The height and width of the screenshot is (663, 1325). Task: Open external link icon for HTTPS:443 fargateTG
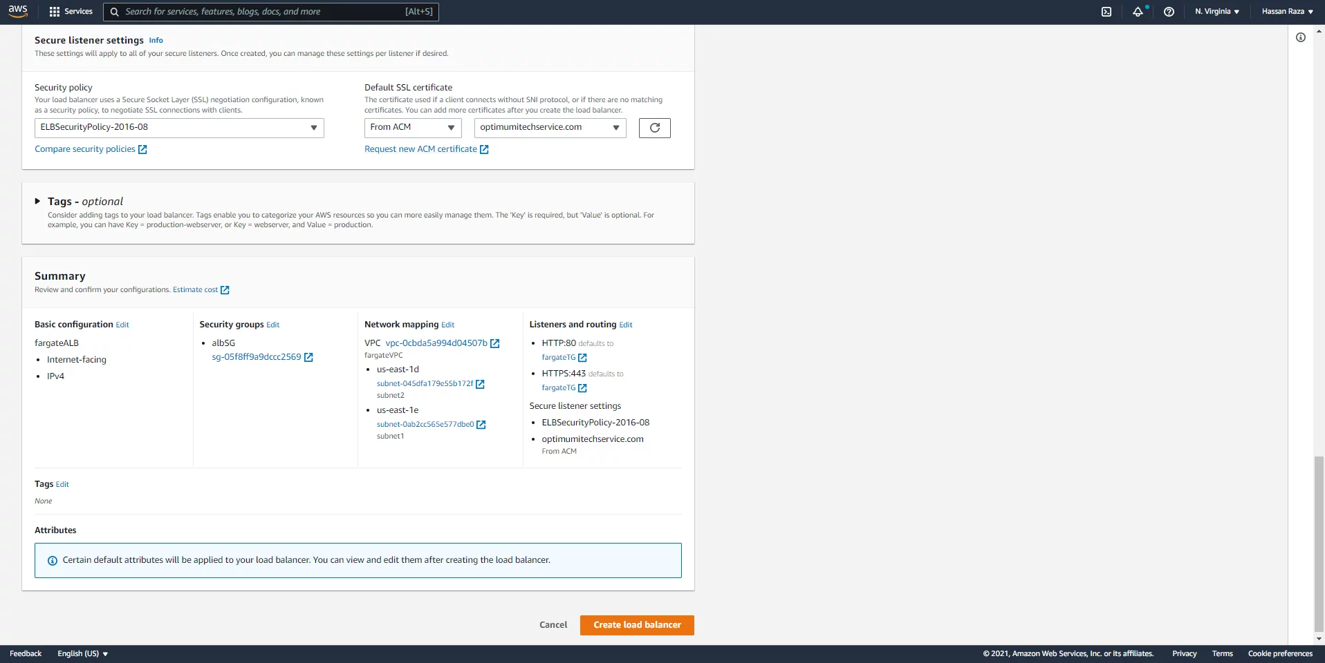coord(582,388)
